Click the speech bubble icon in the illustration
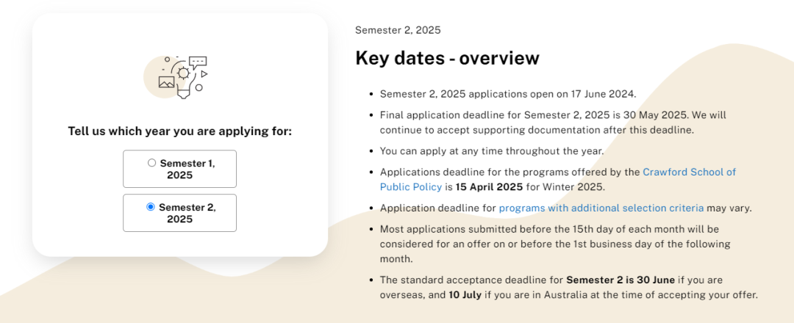 tap(198, 62)
